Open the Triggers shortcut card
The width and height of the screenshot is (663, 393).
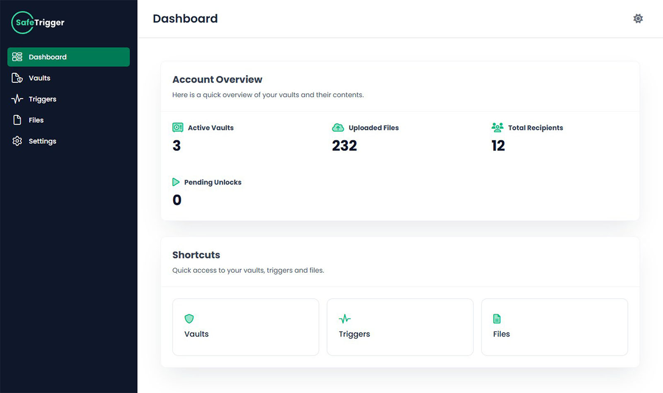click(400, 327)
